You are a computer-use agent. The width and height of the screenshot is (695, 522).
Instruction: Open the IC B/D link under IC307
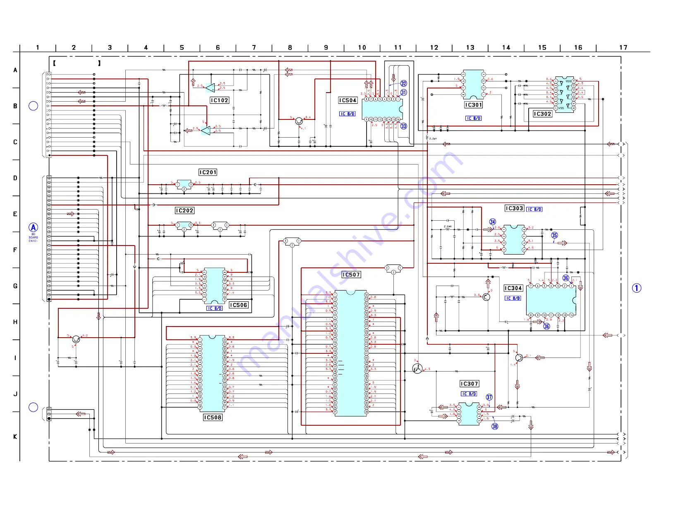[469, 394]
